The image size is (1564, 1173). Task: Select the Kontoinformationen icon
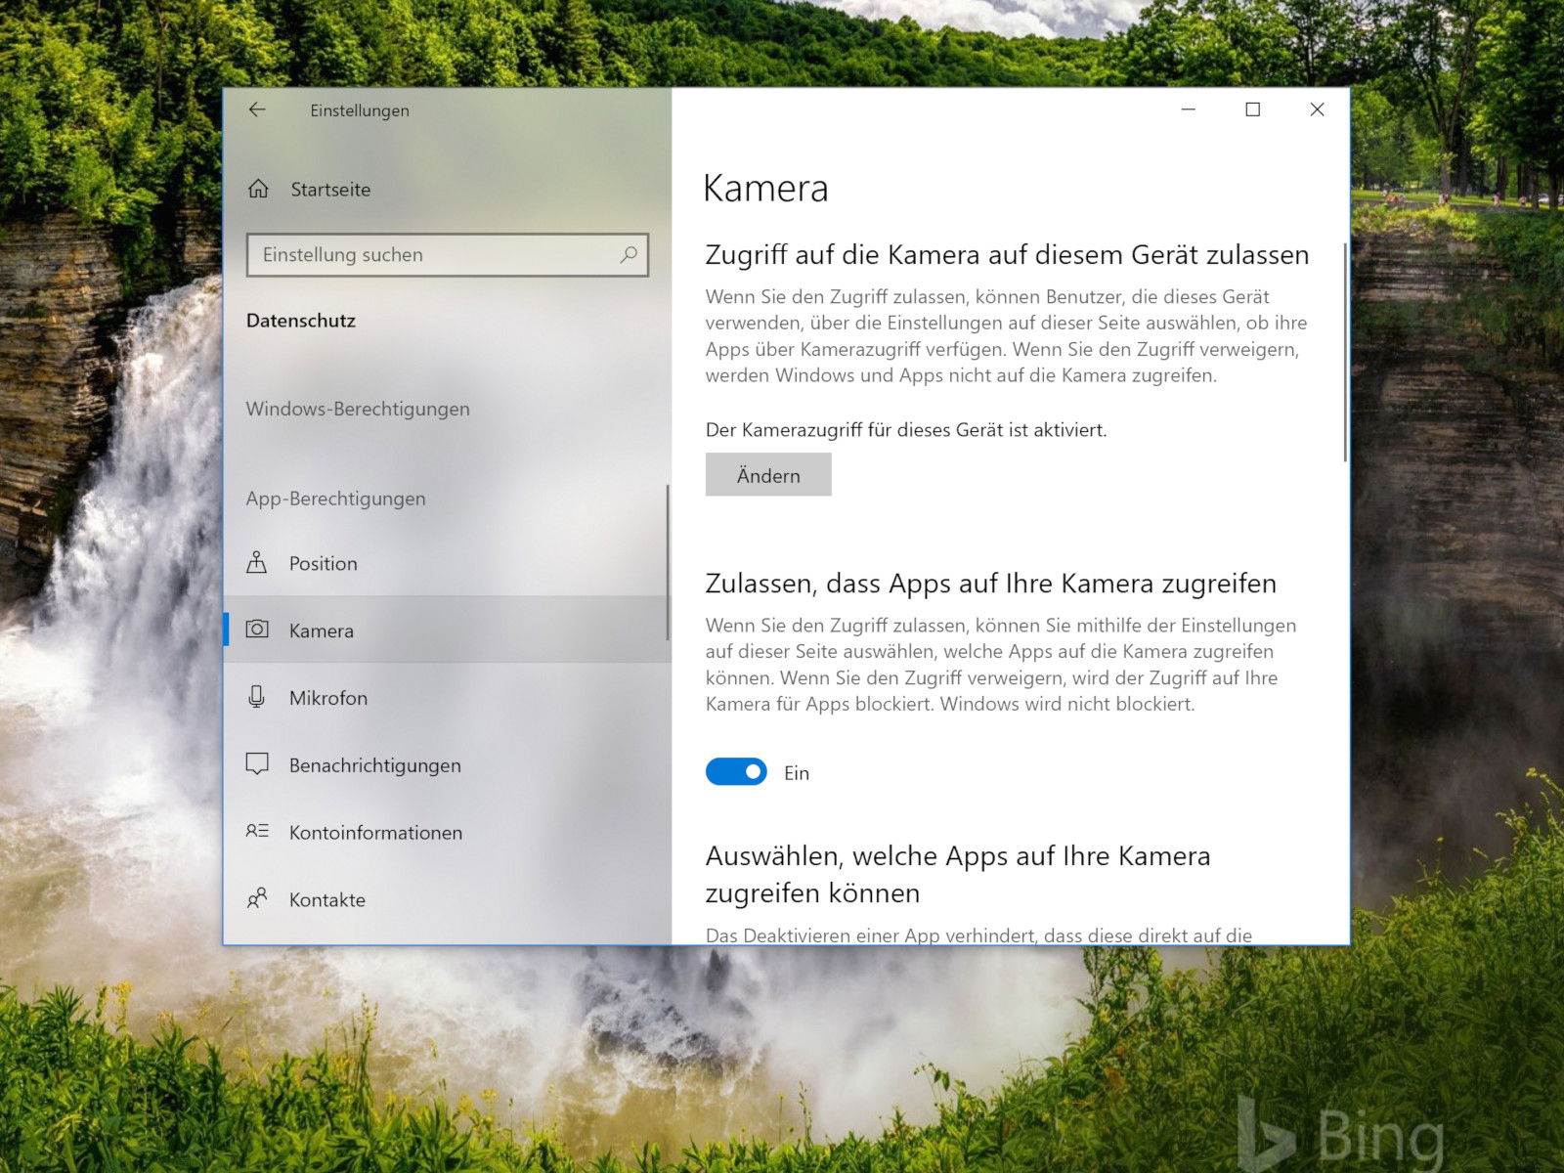[257, 831]
